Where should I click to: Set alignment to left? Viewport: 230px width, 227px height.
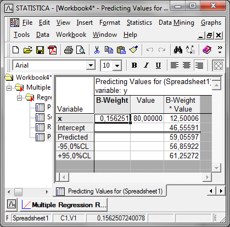175,65
